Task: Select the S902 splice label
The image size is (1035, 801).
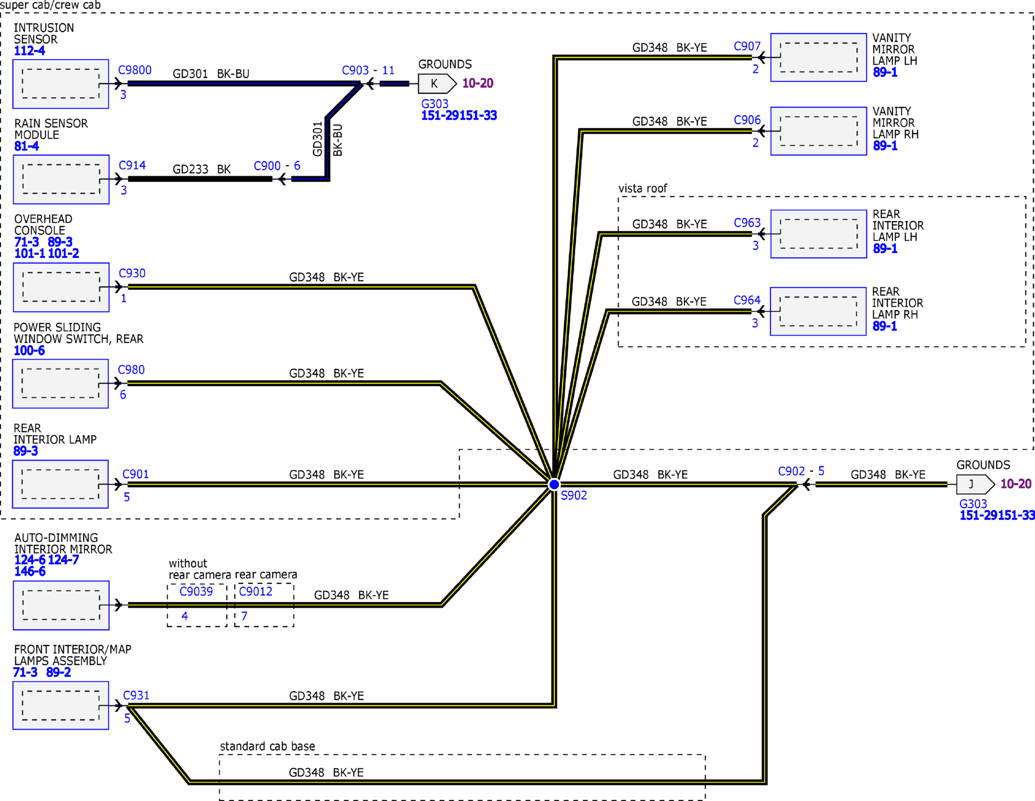Action: 574,496
